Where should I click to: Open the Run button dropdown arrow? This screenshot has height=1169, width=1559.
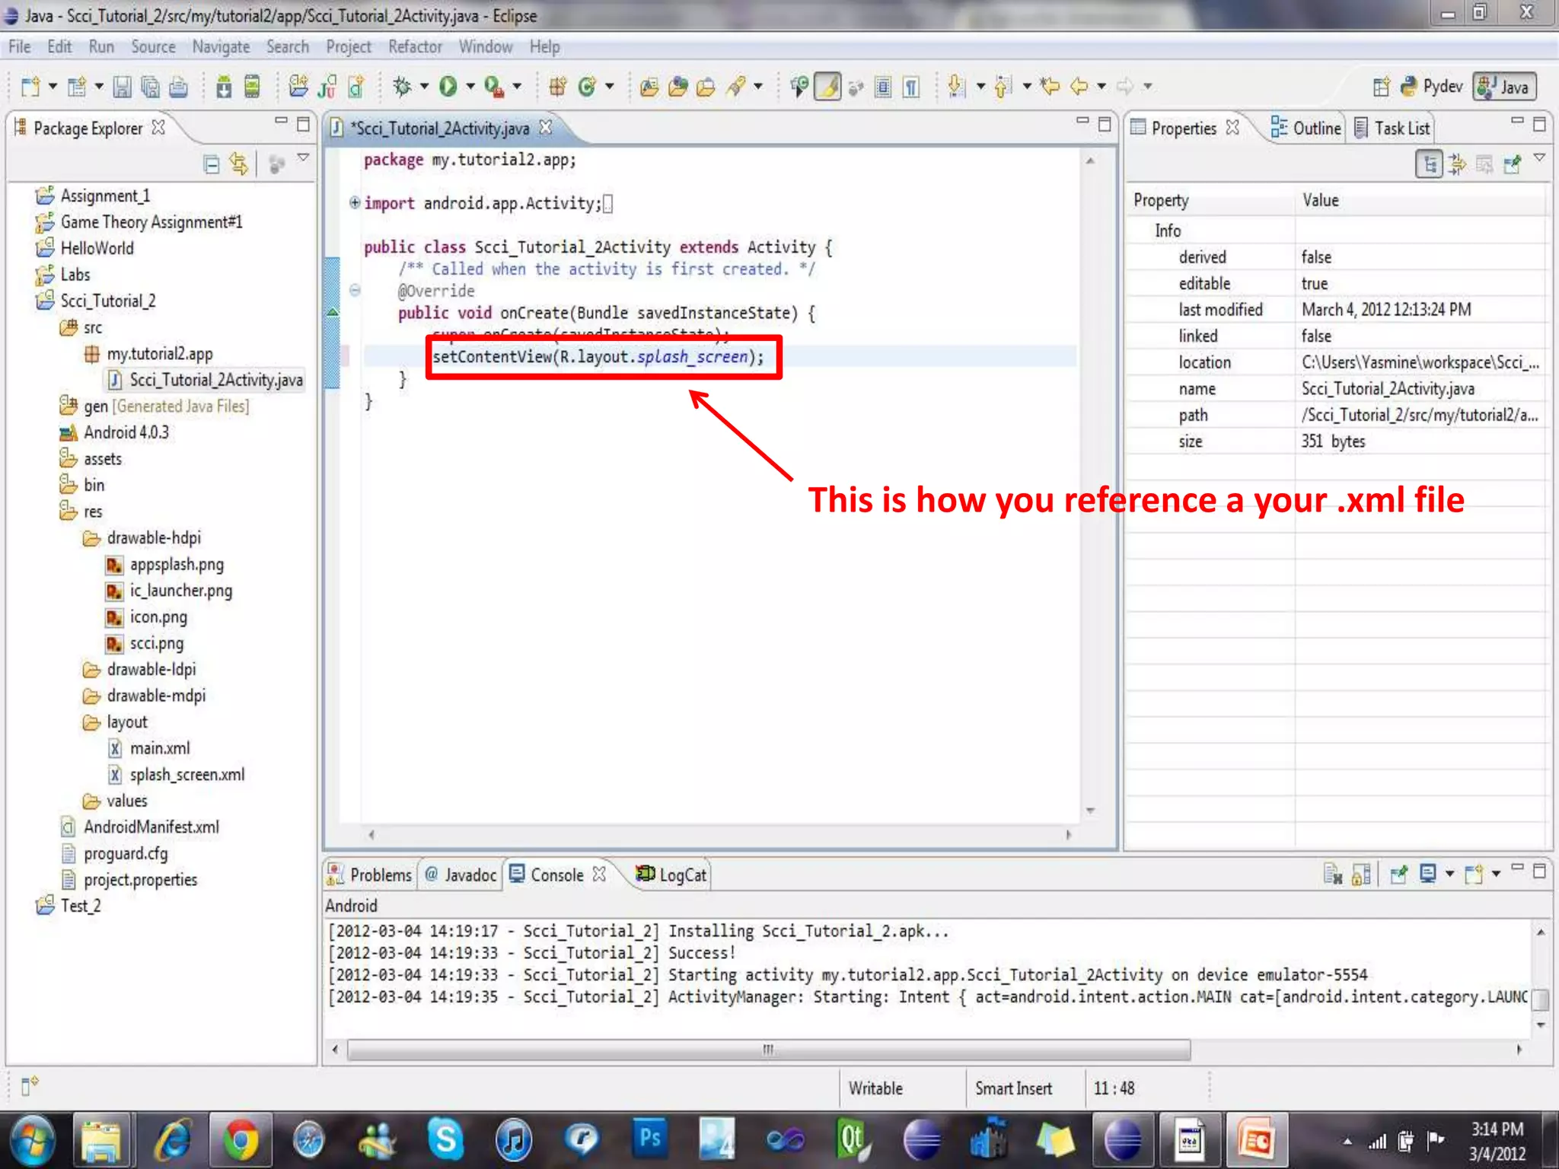pyautogui.click(x=470, y=87)
